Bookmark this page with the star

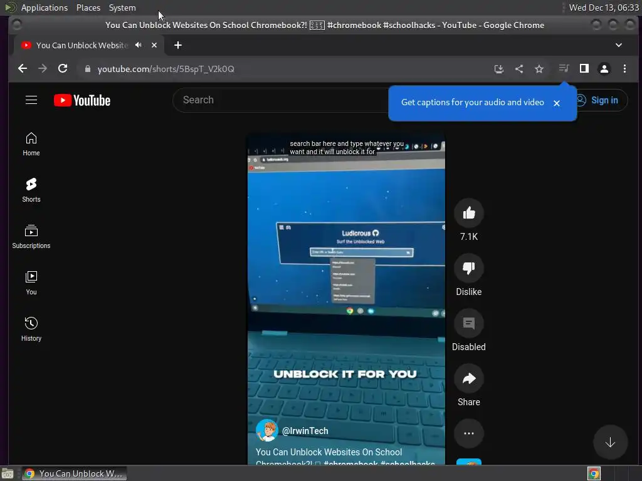tap(539, 69)
